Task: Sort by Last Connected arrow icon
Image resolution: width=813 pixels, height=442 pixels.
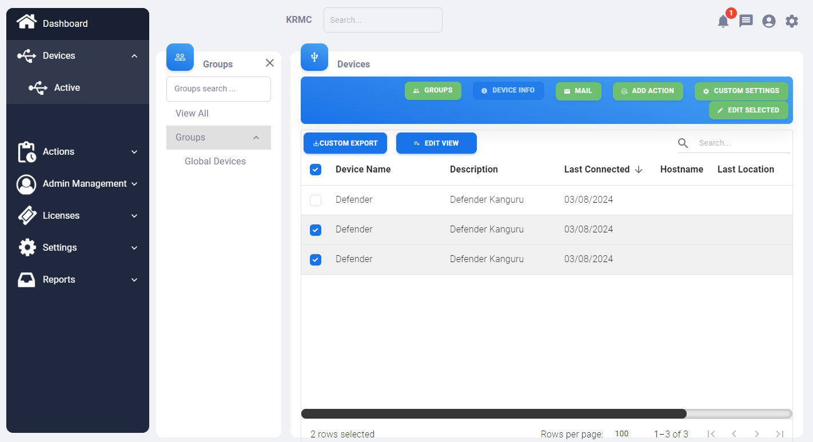Action: (639, 170)
